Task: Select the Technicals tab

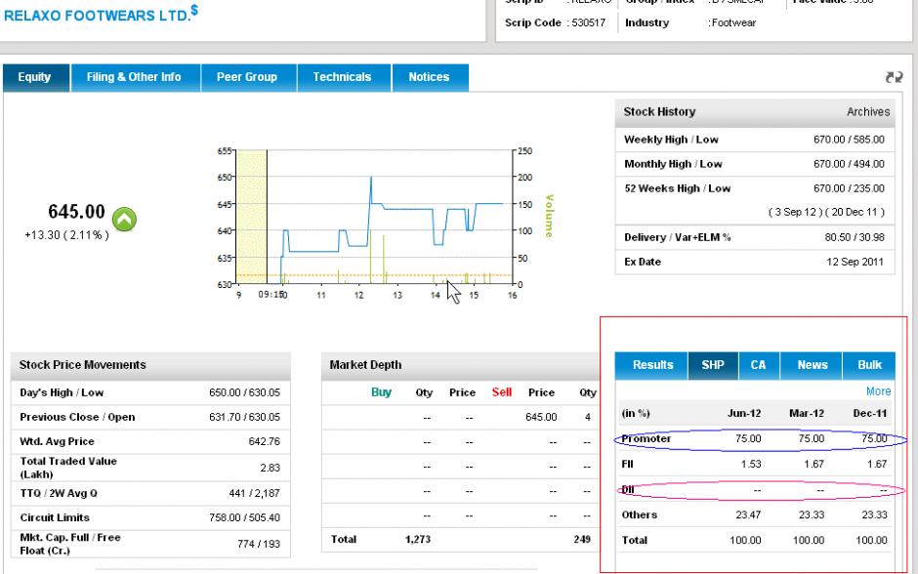Action: point(343,77)
